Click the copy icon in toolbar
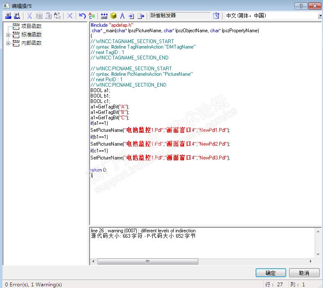This screenshot has width=323, height=288. (x=39, y=15)
